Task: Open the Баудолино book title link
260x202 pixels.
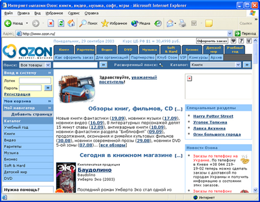Action: click(x=94, y=170)
